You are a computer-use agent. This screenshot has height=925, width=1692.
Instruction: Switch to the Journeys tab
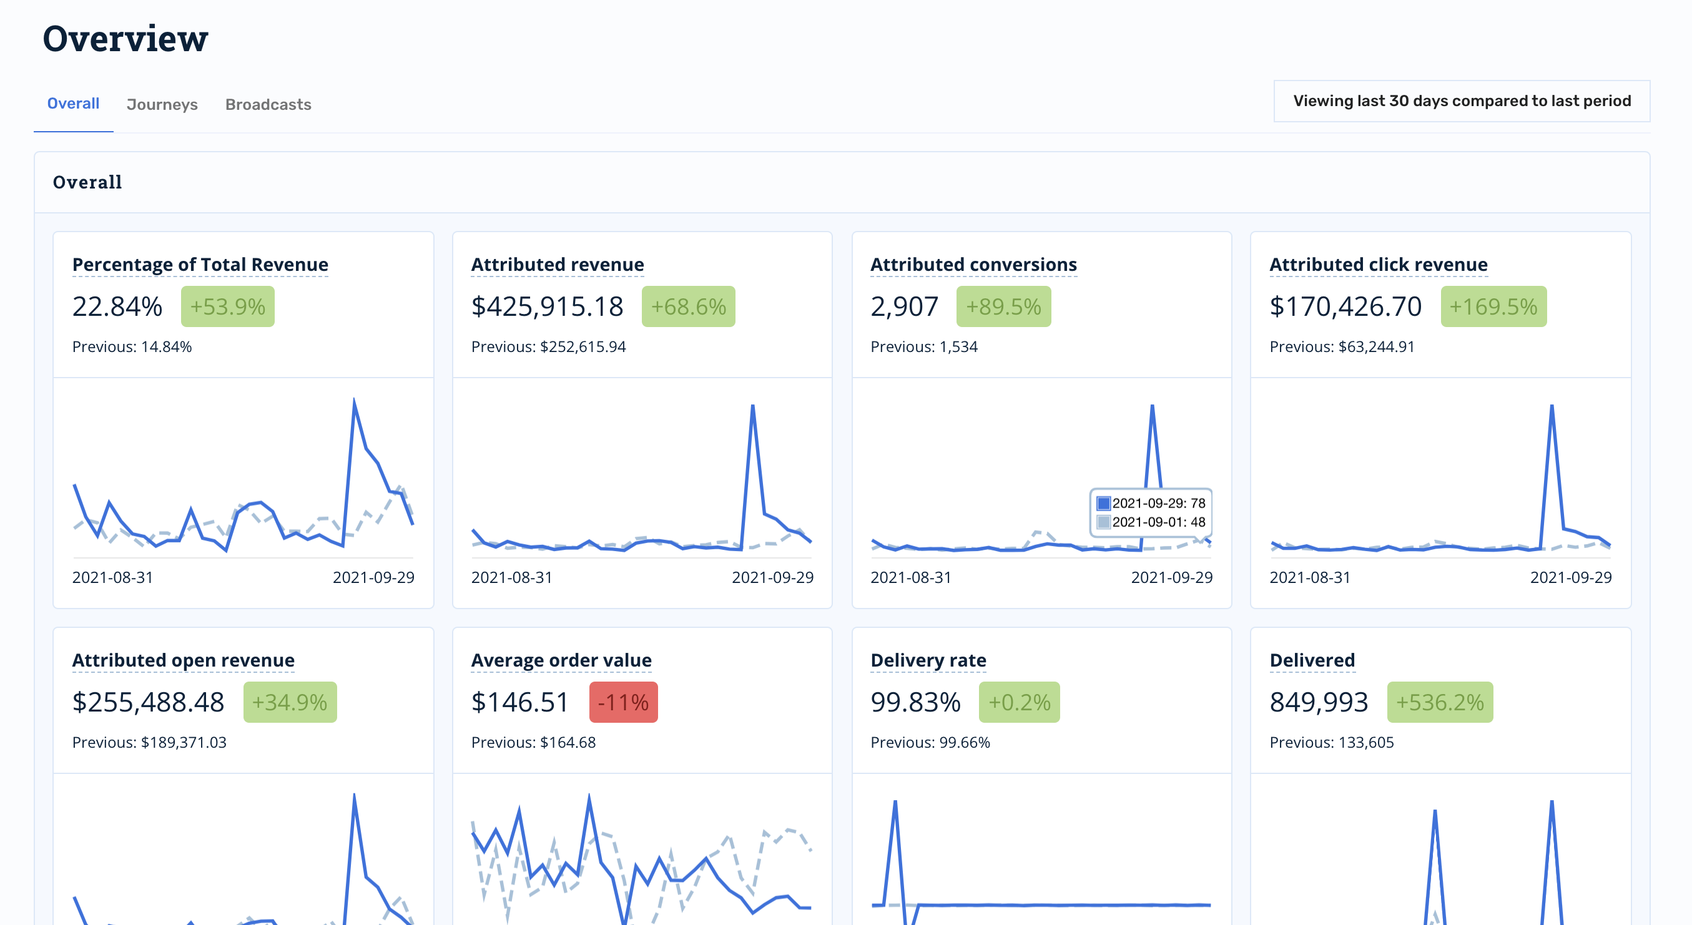click(162, 104)
